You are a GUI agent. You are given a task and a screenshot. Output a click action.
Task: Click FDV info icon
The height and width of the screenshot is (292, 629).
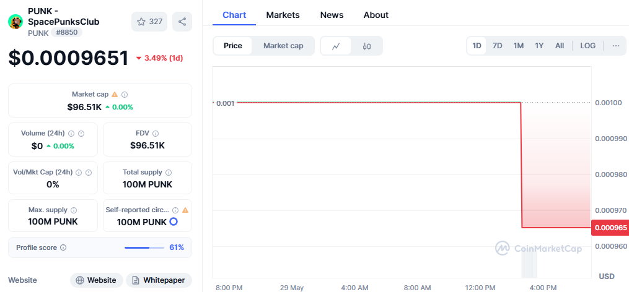156,134
